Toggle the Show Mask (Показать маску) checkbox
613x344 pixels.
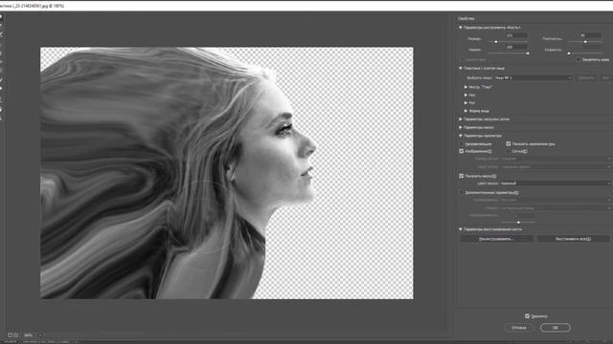pos(462,176)
